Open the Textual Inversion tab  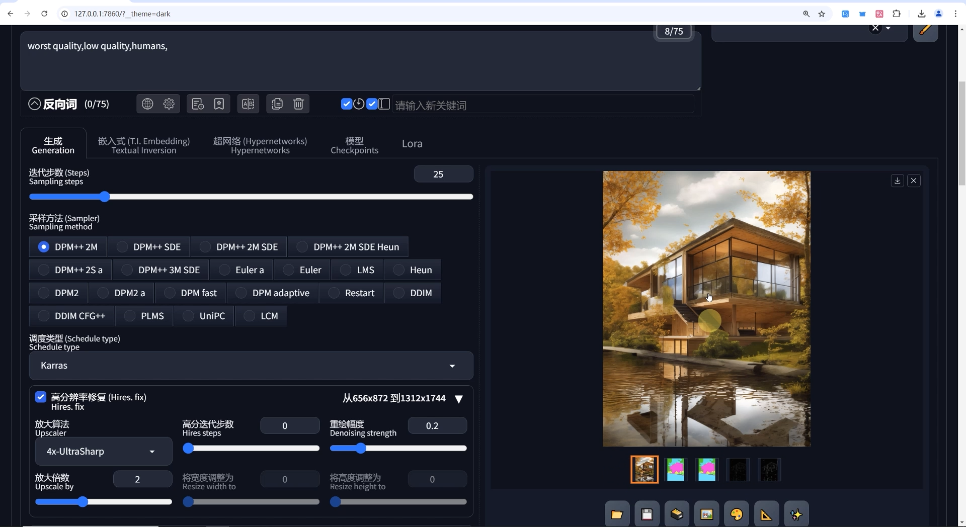click(144, 145)
